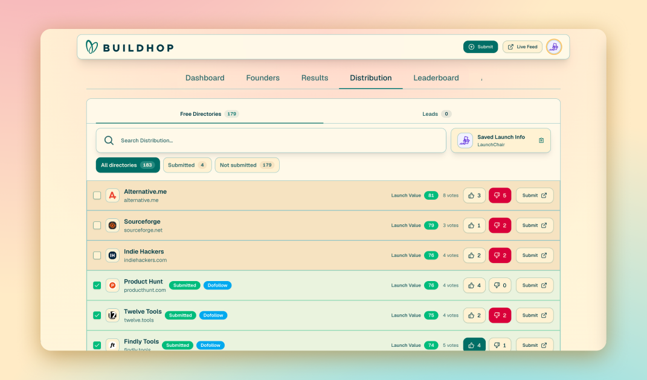This screenshot has height=380, width=647.
Task: Switch to Free Directories sub-tab
Action: [210, 114]
